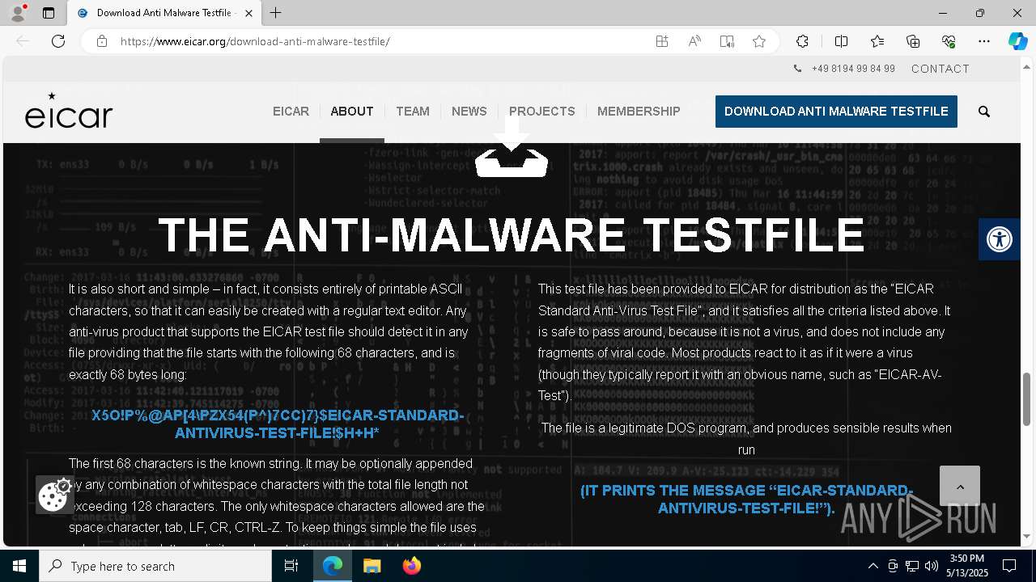Screen dimensions: 1036x582
Task: Click the address bar URL
Action: (x=255, y=41)
